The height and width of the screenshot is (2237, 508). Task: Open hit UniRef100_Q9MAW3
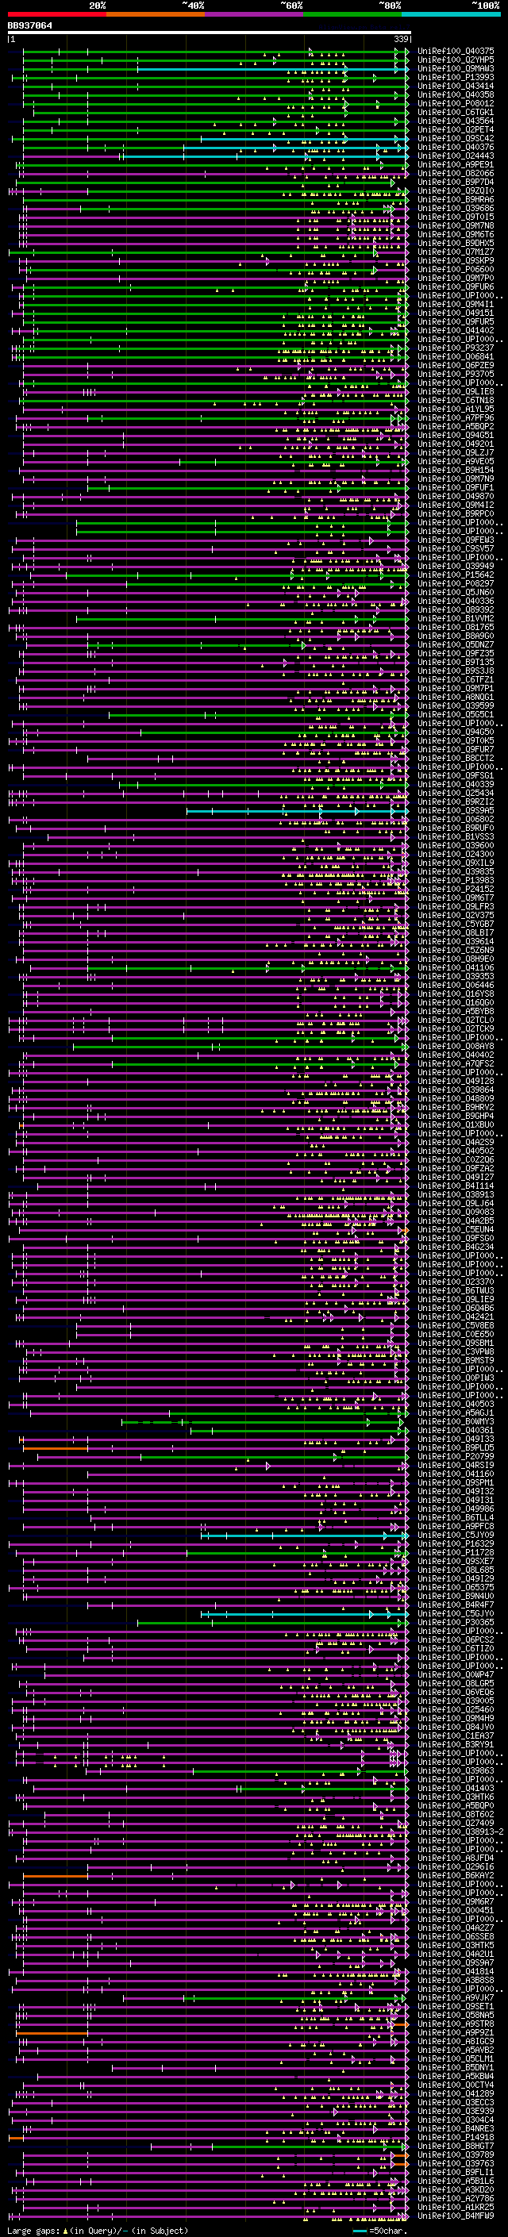(x=456, y=68)
